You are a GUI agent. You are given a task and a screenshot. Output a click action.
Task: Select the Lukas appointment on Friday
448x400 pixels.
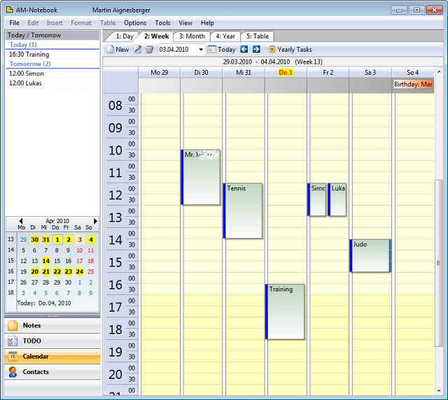[x=337, y=199]
